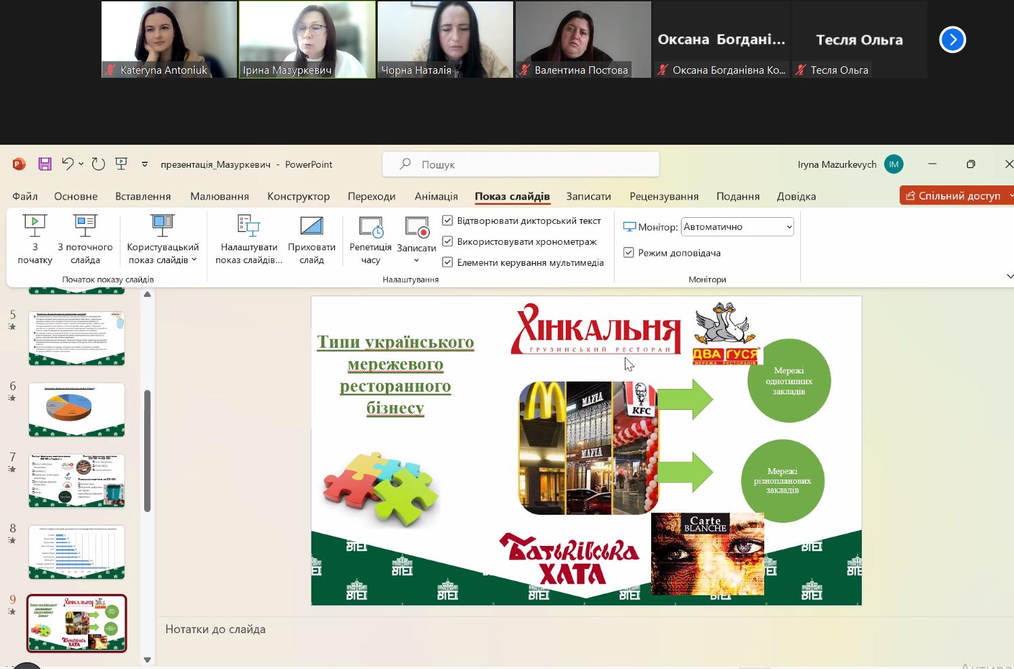Click the Set Up Slide Show icon

(248, 226)
